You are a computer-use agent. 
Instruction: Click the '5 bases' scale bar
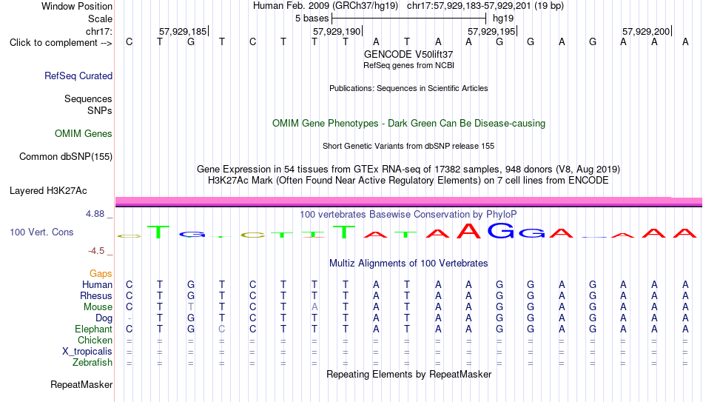(409, 19)
